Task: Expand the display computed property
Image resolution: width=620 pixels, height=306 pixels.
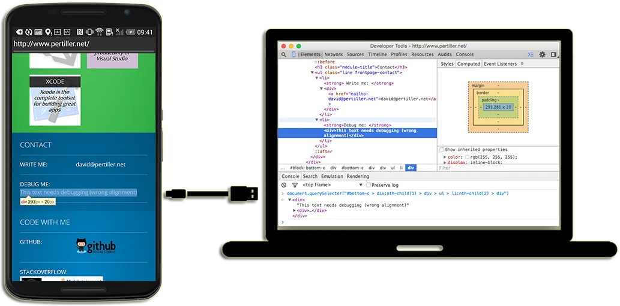Action: (445, 162)
